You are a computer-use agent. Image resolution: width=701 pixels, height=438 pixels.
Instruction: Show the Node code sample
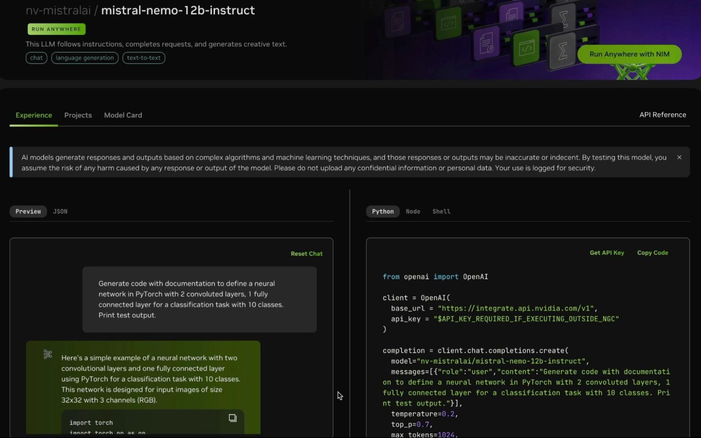click(413, 211)
